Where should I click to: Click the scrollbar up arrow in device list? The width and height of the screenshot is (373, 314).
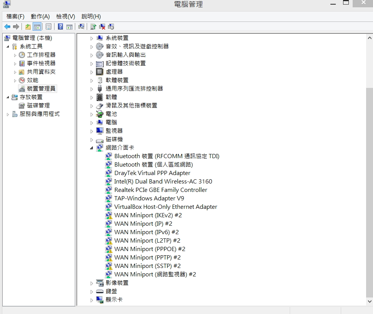point(370,38)
